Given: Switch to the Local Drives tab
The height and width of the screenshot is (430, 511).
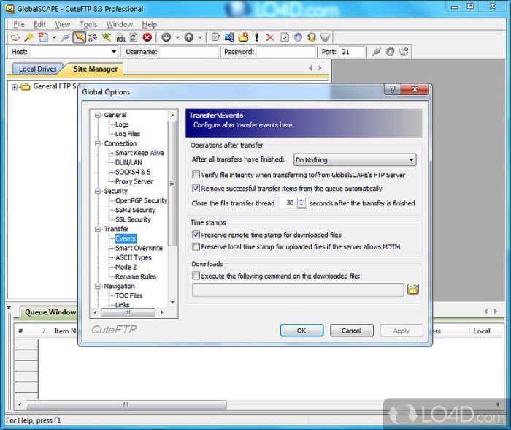Looking at the screenshot, I should [x=37, y=69].
